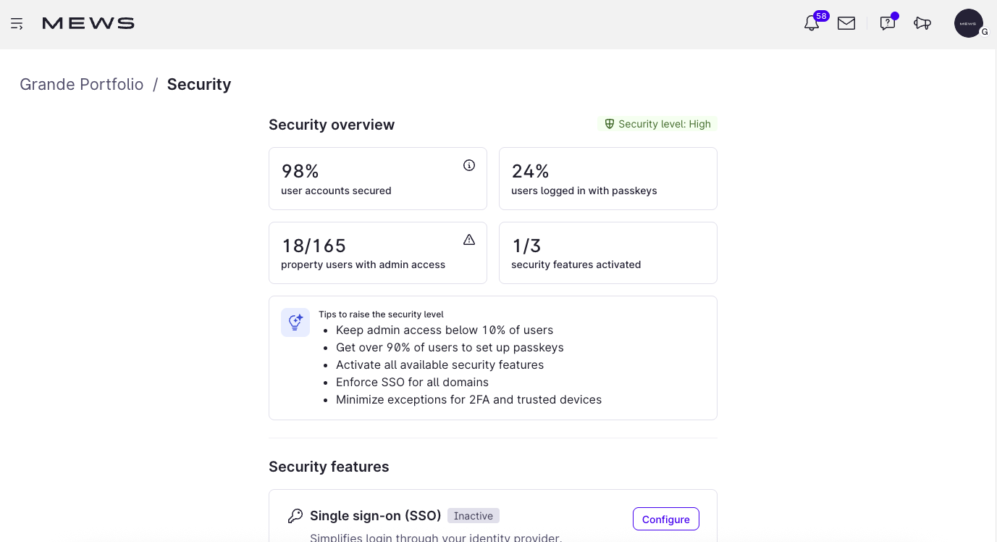This screenshot has height=542, width=997.
Task: Expand the sidebar navigation menu
Action: (17, 22)
